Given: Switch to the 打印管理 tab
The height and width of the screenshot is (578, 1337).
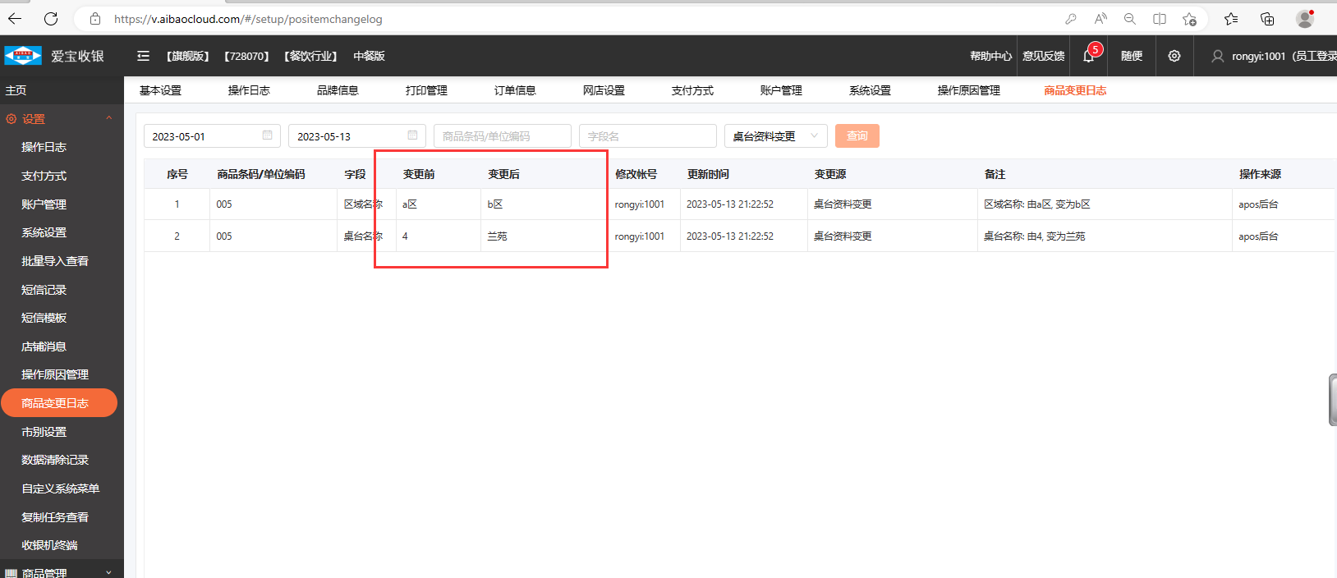Looking at the screenshot, I should 426,90.
